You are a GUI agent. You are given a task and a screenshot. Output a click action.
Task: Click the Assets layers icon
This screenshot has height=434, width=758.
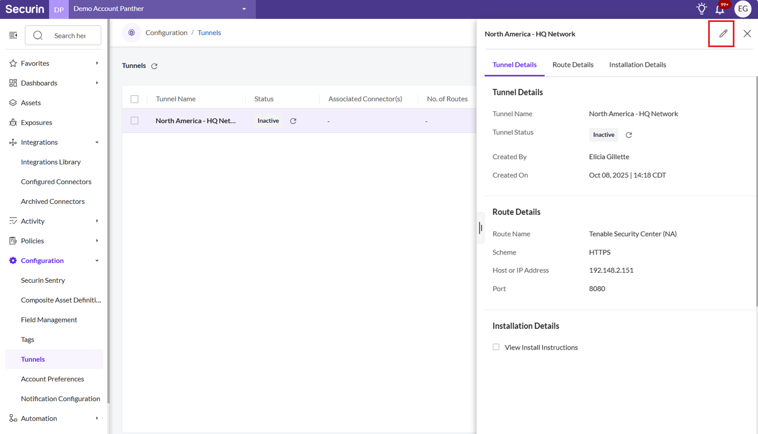(13, 103)
